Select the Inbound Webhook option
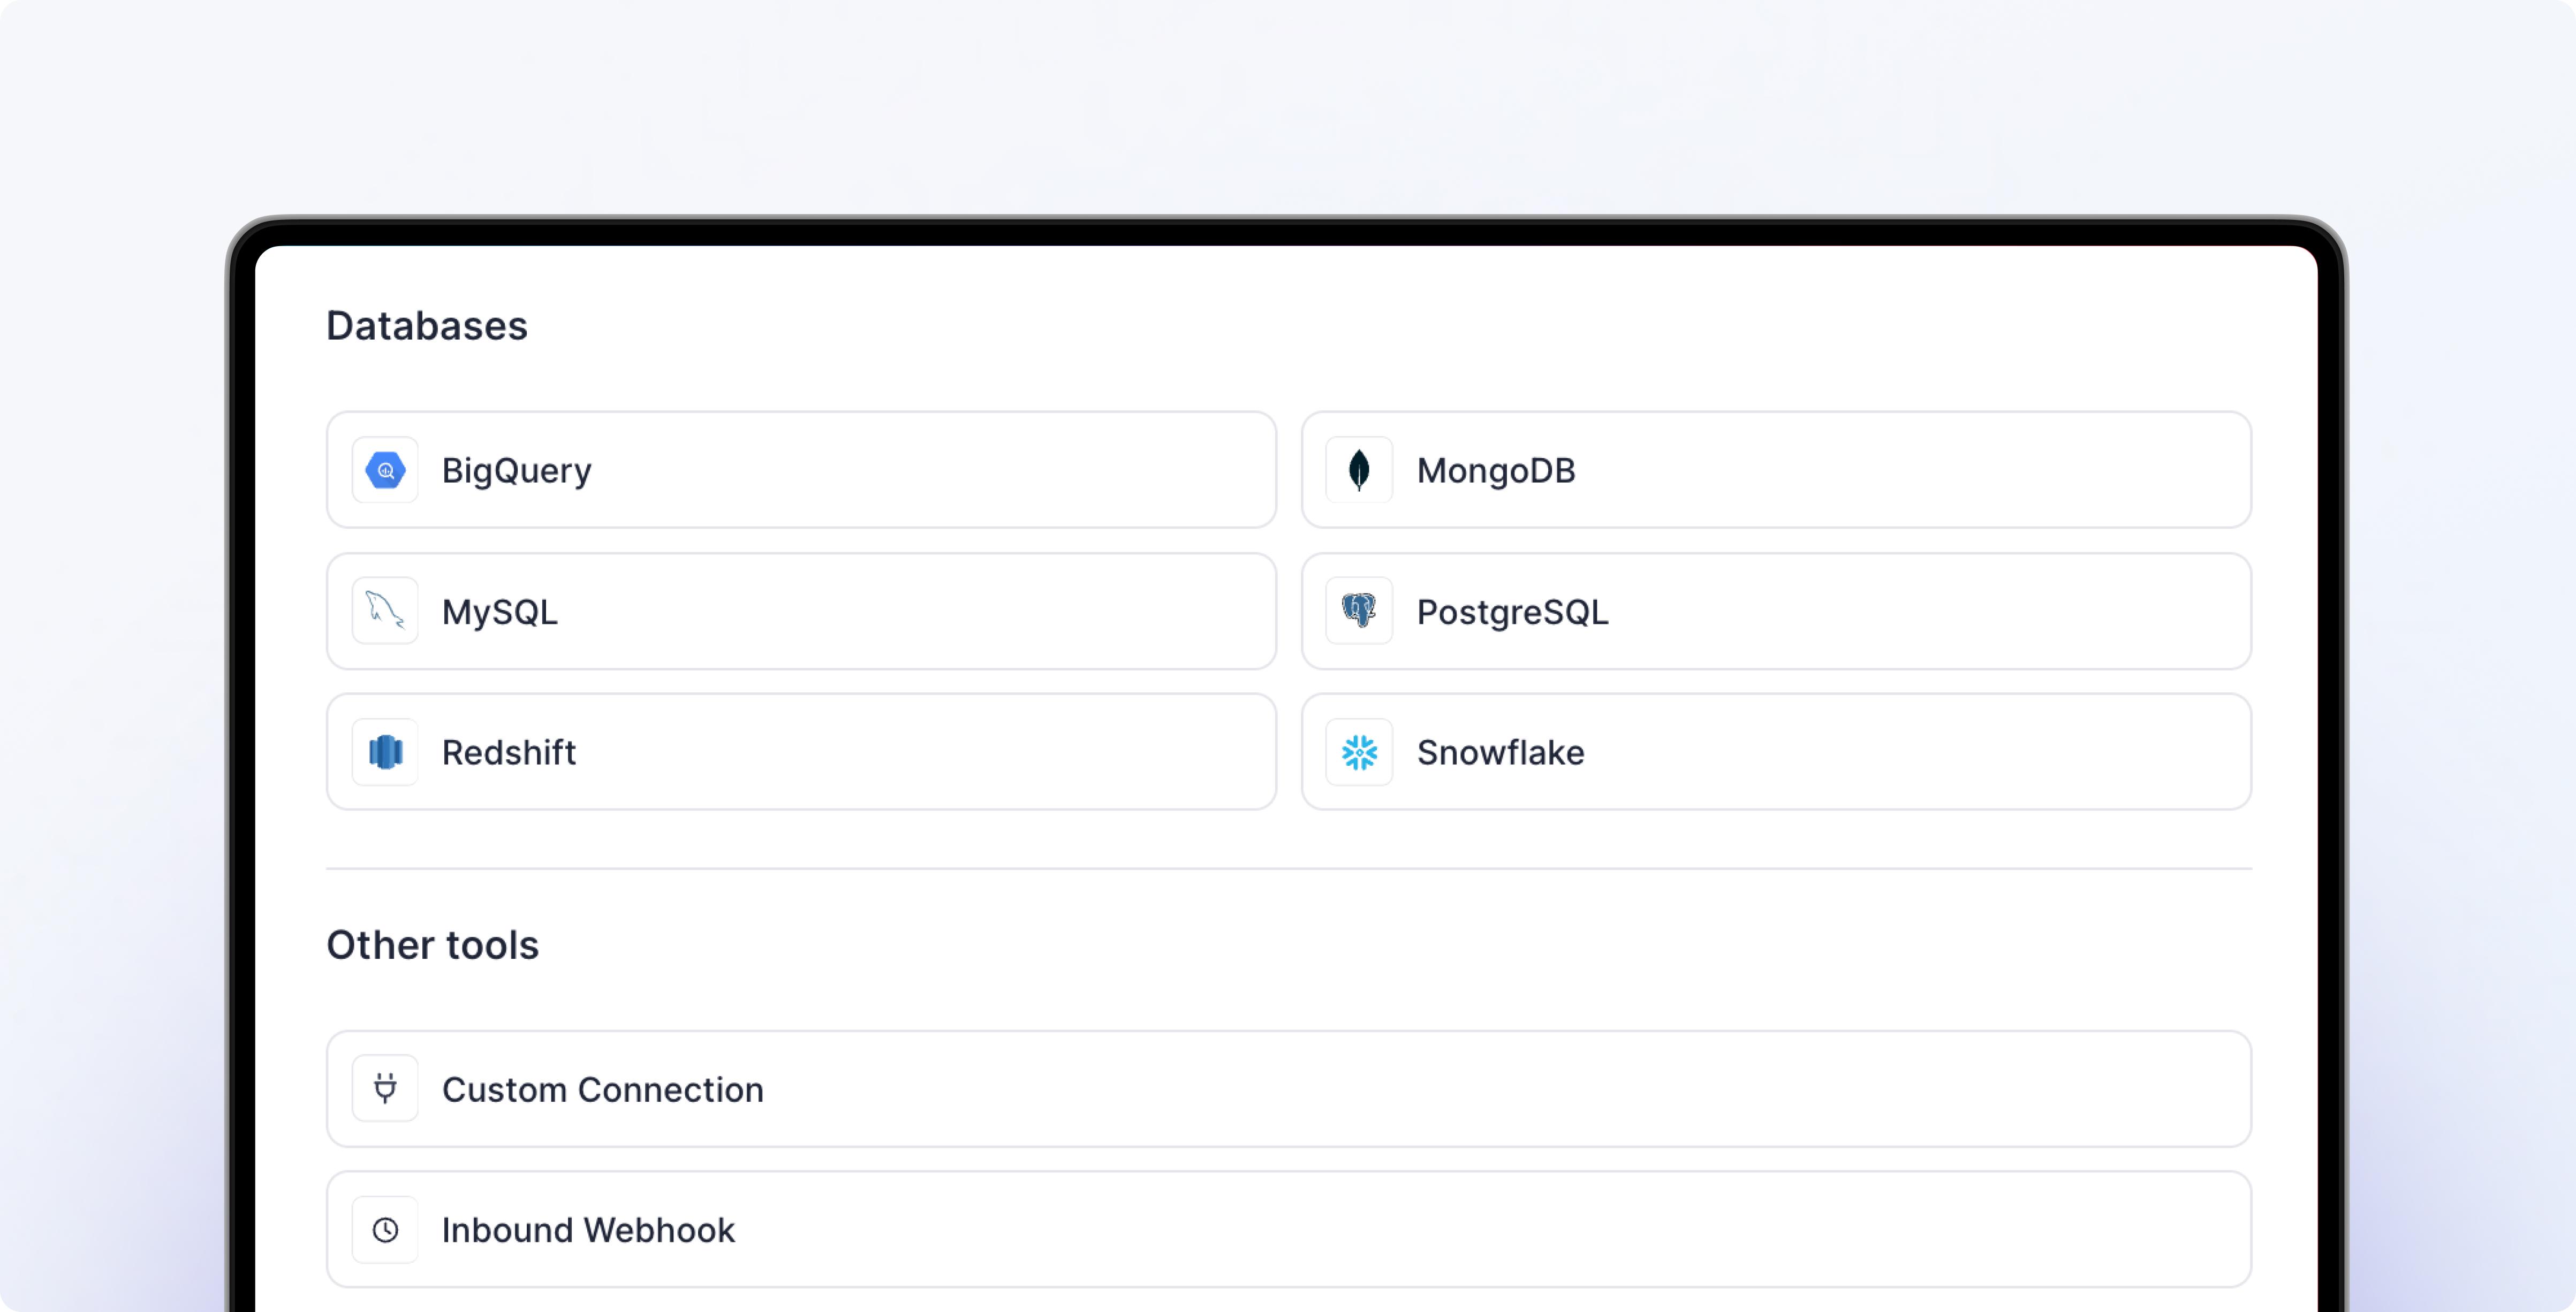The height and width of the screenshot is (1312, 2576). tap(1288, 1229)
